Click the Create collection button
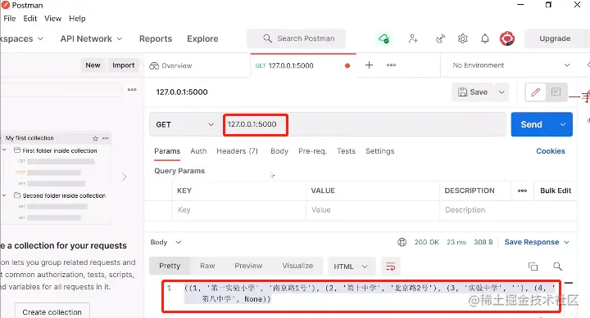The width and height of the screenshot is (590, 318). (52, 312)
